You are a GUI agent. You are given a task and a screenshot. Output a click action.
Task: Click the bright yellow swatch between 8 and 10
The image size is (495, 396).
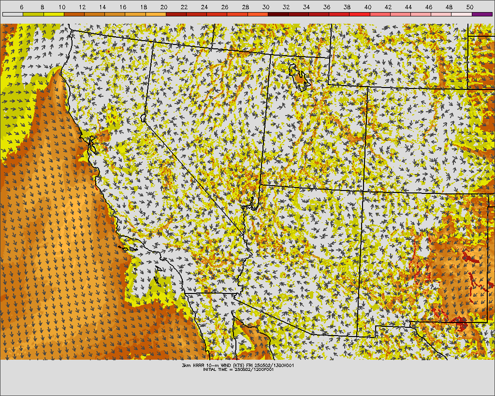click(54, 14)
